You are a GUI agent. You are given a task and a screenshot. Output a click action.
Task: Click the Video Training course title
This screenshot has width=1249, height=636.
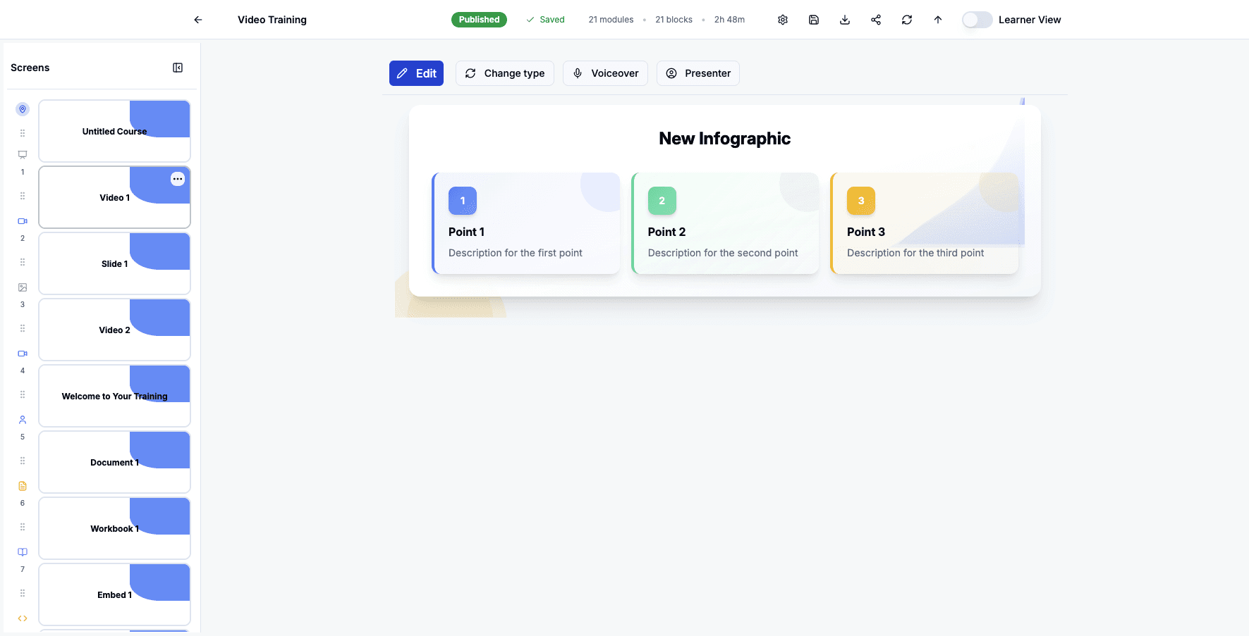(x=272, y=20)
